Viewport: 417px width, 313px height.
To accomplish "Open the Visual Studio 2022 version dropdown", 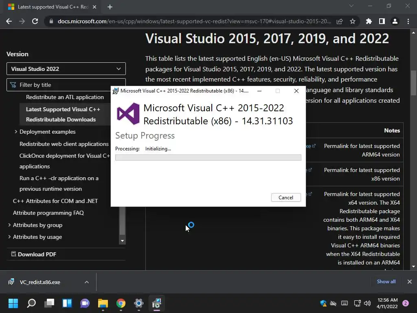I will pyautogui.click(x=66, y=69).
